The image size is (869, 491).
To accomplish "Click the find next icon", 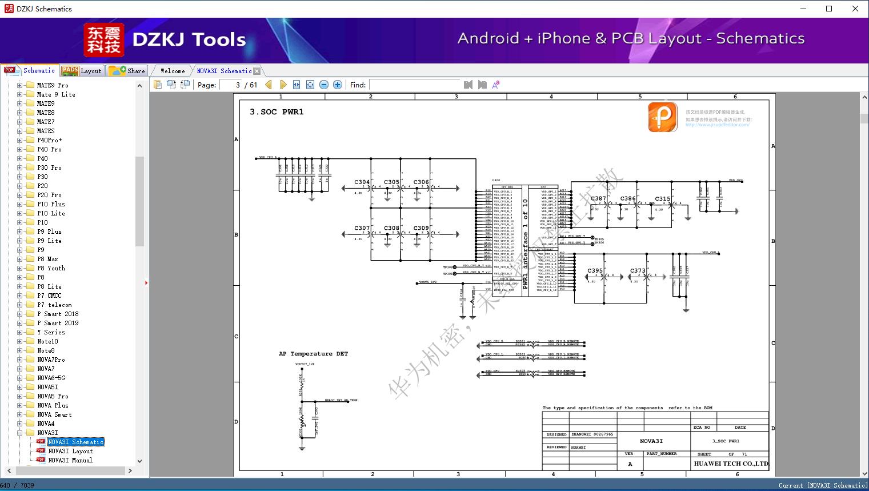I will pos(482,85).
